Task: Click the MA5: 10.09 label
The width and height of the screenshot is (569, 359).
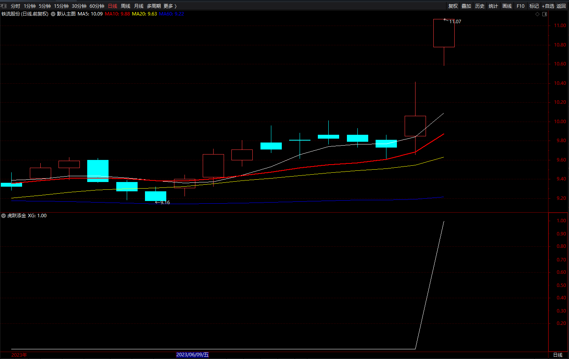Action: click(90, 14)
